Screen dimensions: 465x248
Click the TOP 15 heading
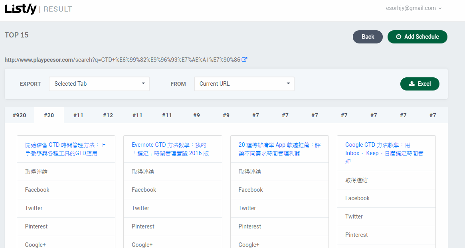click(17, 35)
